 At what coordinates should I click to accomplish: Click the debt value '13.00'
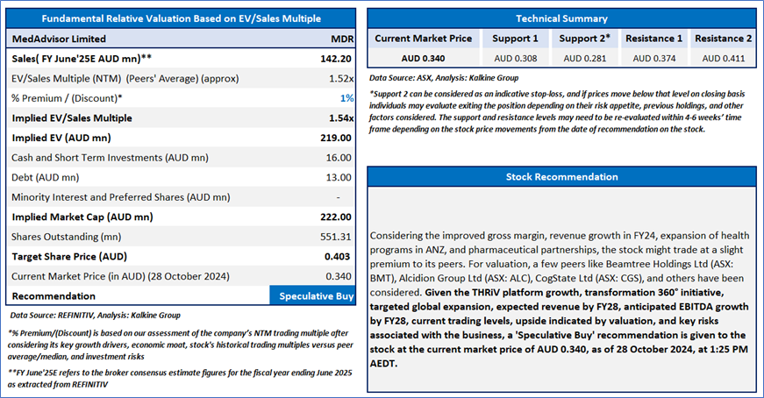click(x=339, y=177)
